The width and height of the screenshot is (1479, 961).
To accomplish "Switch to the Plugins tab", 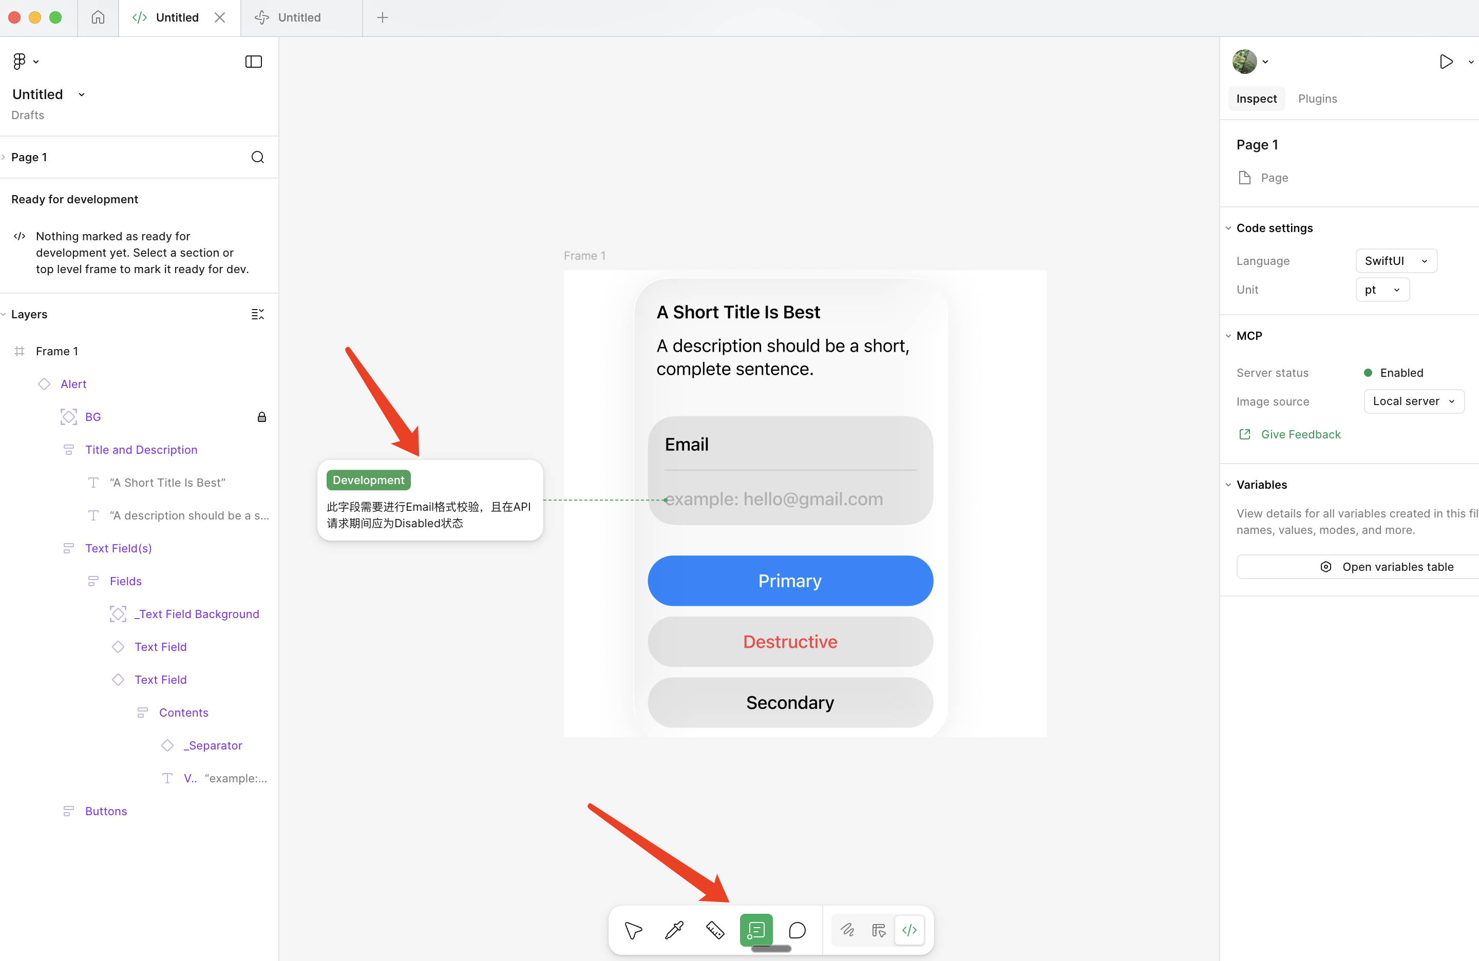I will click(x=1317, y=98).
